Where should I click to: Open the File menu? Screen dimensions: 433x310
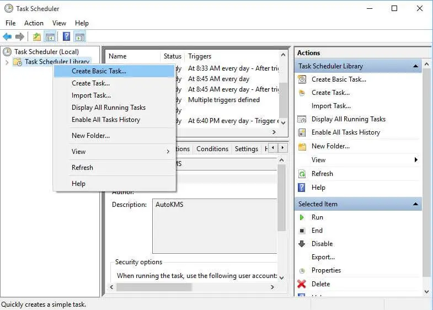10,23
